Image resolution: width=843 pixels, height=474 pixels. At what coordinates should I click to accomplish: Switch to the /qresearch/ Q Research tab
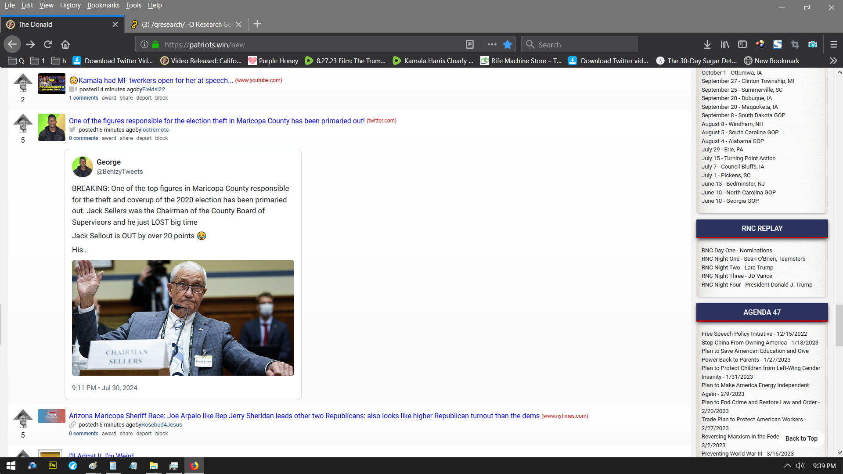pos(186,25)
